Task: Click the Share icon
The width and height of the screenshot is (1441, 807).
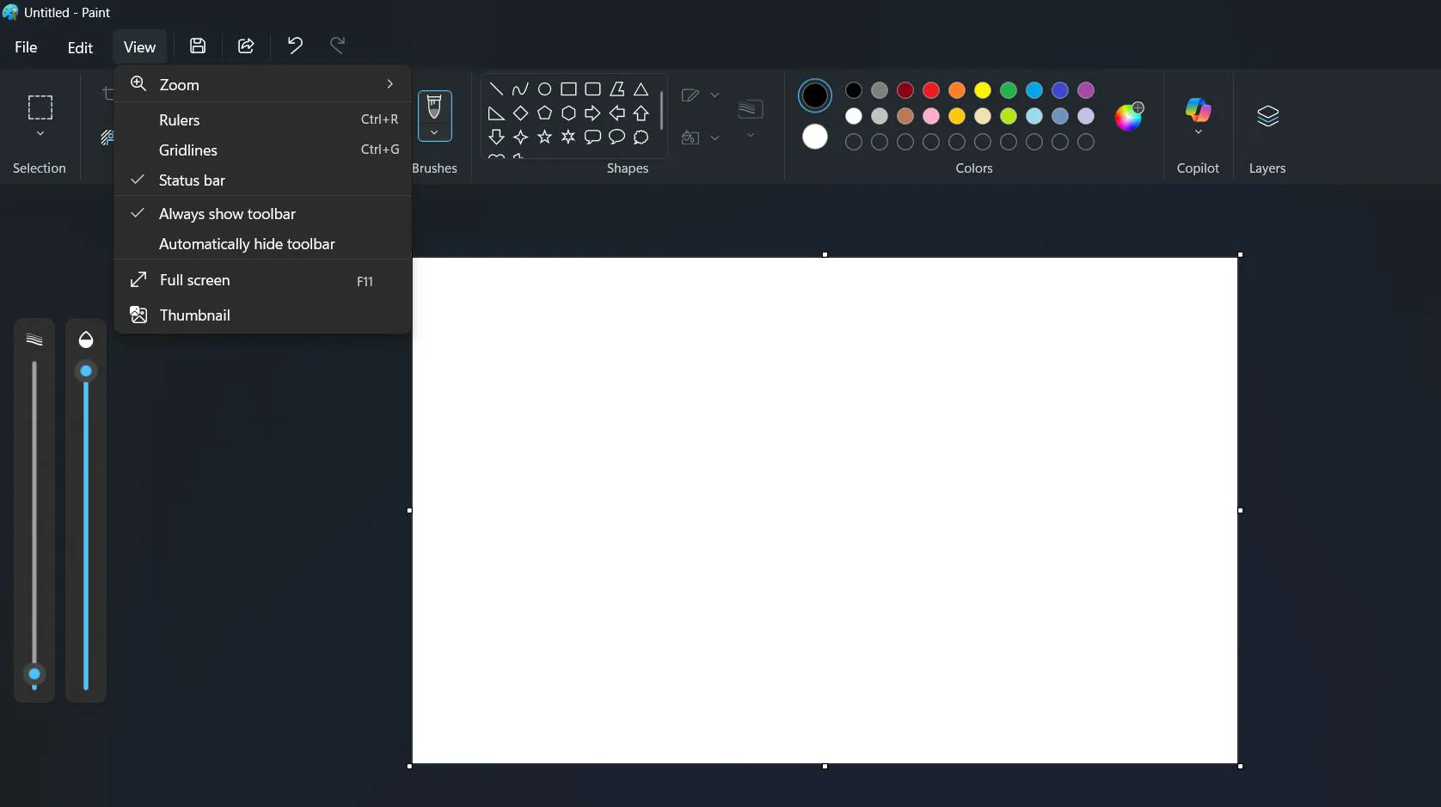Action: point(246,46)
